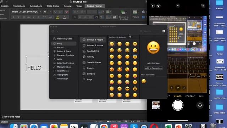
Task: Open the highlight colour dropdown arrow
Action: click(61, 17)
